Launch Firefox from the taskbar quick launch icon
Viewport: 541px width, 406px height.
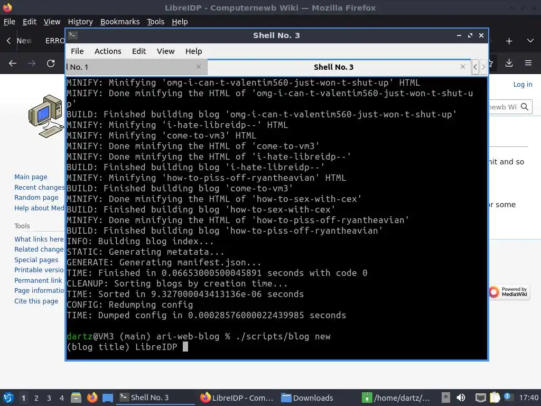[92, 398]
